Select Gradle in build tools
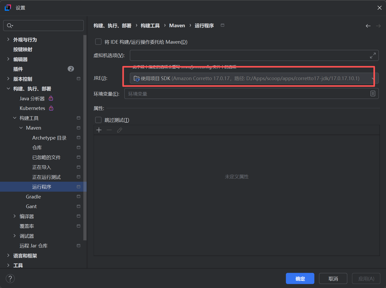This screenshot has width=386, height=288. coord(33,197)
